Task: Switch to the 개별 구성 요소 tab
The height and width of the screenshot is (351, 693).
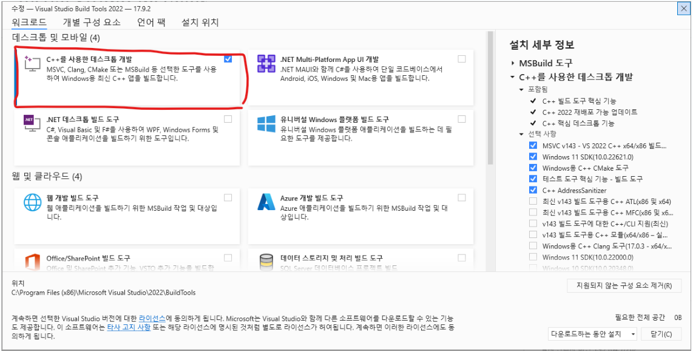Action: (92, 22)
